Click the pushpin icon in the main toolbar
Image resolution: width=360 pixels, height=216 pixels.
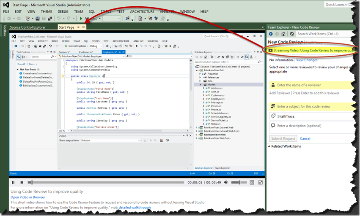[x=156, y=19]
